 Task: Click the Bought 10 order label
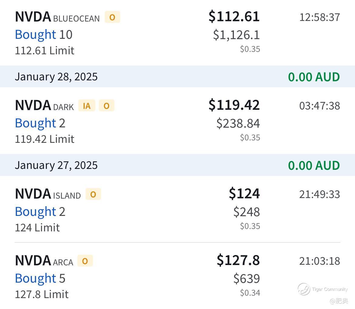pyautogui.click(x=44, y=35)
